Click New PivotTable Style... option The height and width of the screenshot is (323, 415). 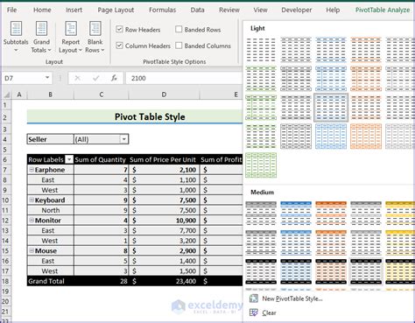pos(292,298)
